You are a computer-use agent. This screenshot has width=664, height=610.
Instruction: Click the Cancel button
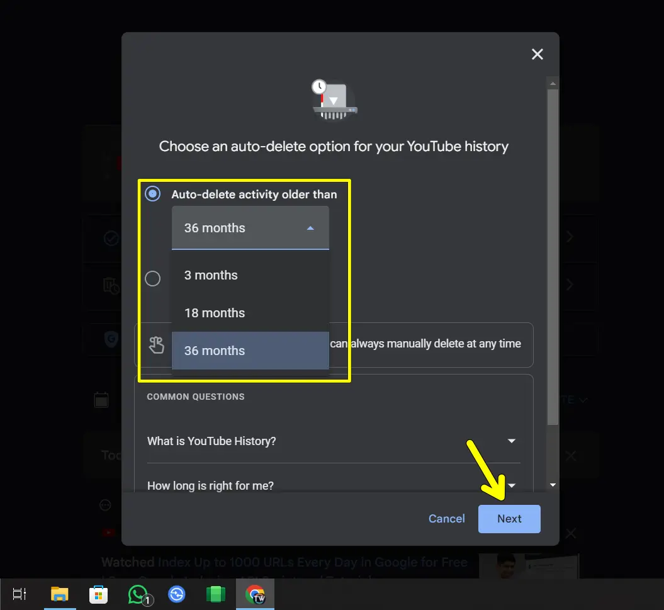tap(446, 518)
